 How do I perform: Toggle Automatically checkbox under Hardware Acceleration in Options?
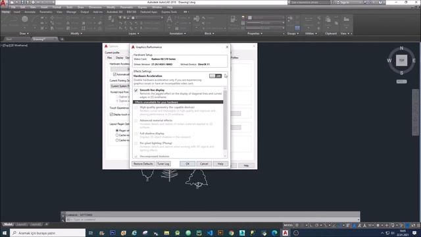(114, 74)
